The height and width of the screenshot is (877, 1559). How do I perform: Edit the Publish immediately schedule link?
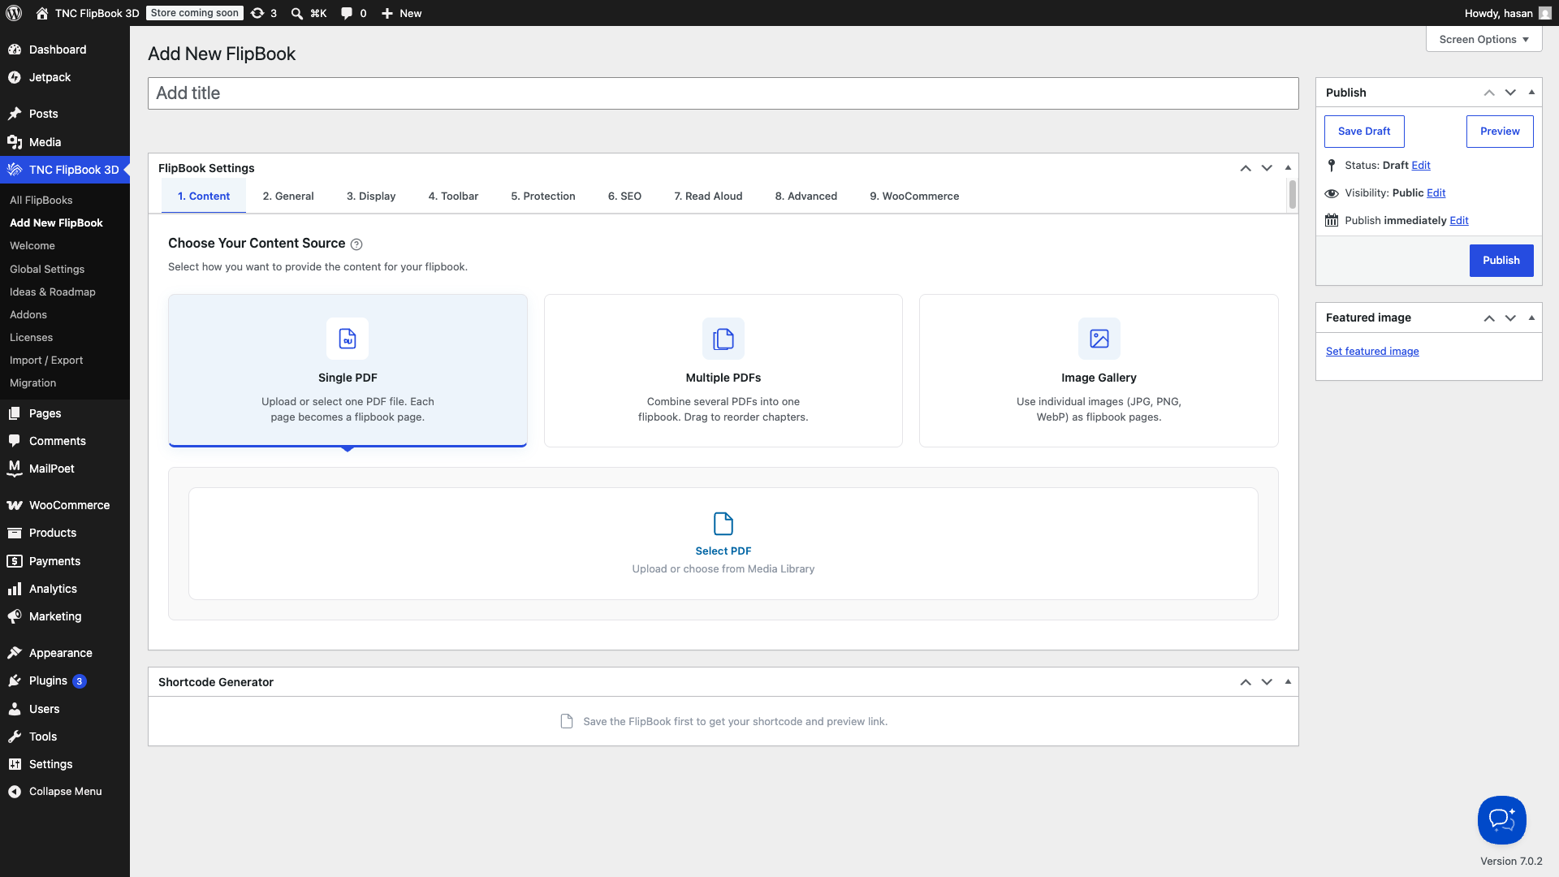tap(1459, 221)
